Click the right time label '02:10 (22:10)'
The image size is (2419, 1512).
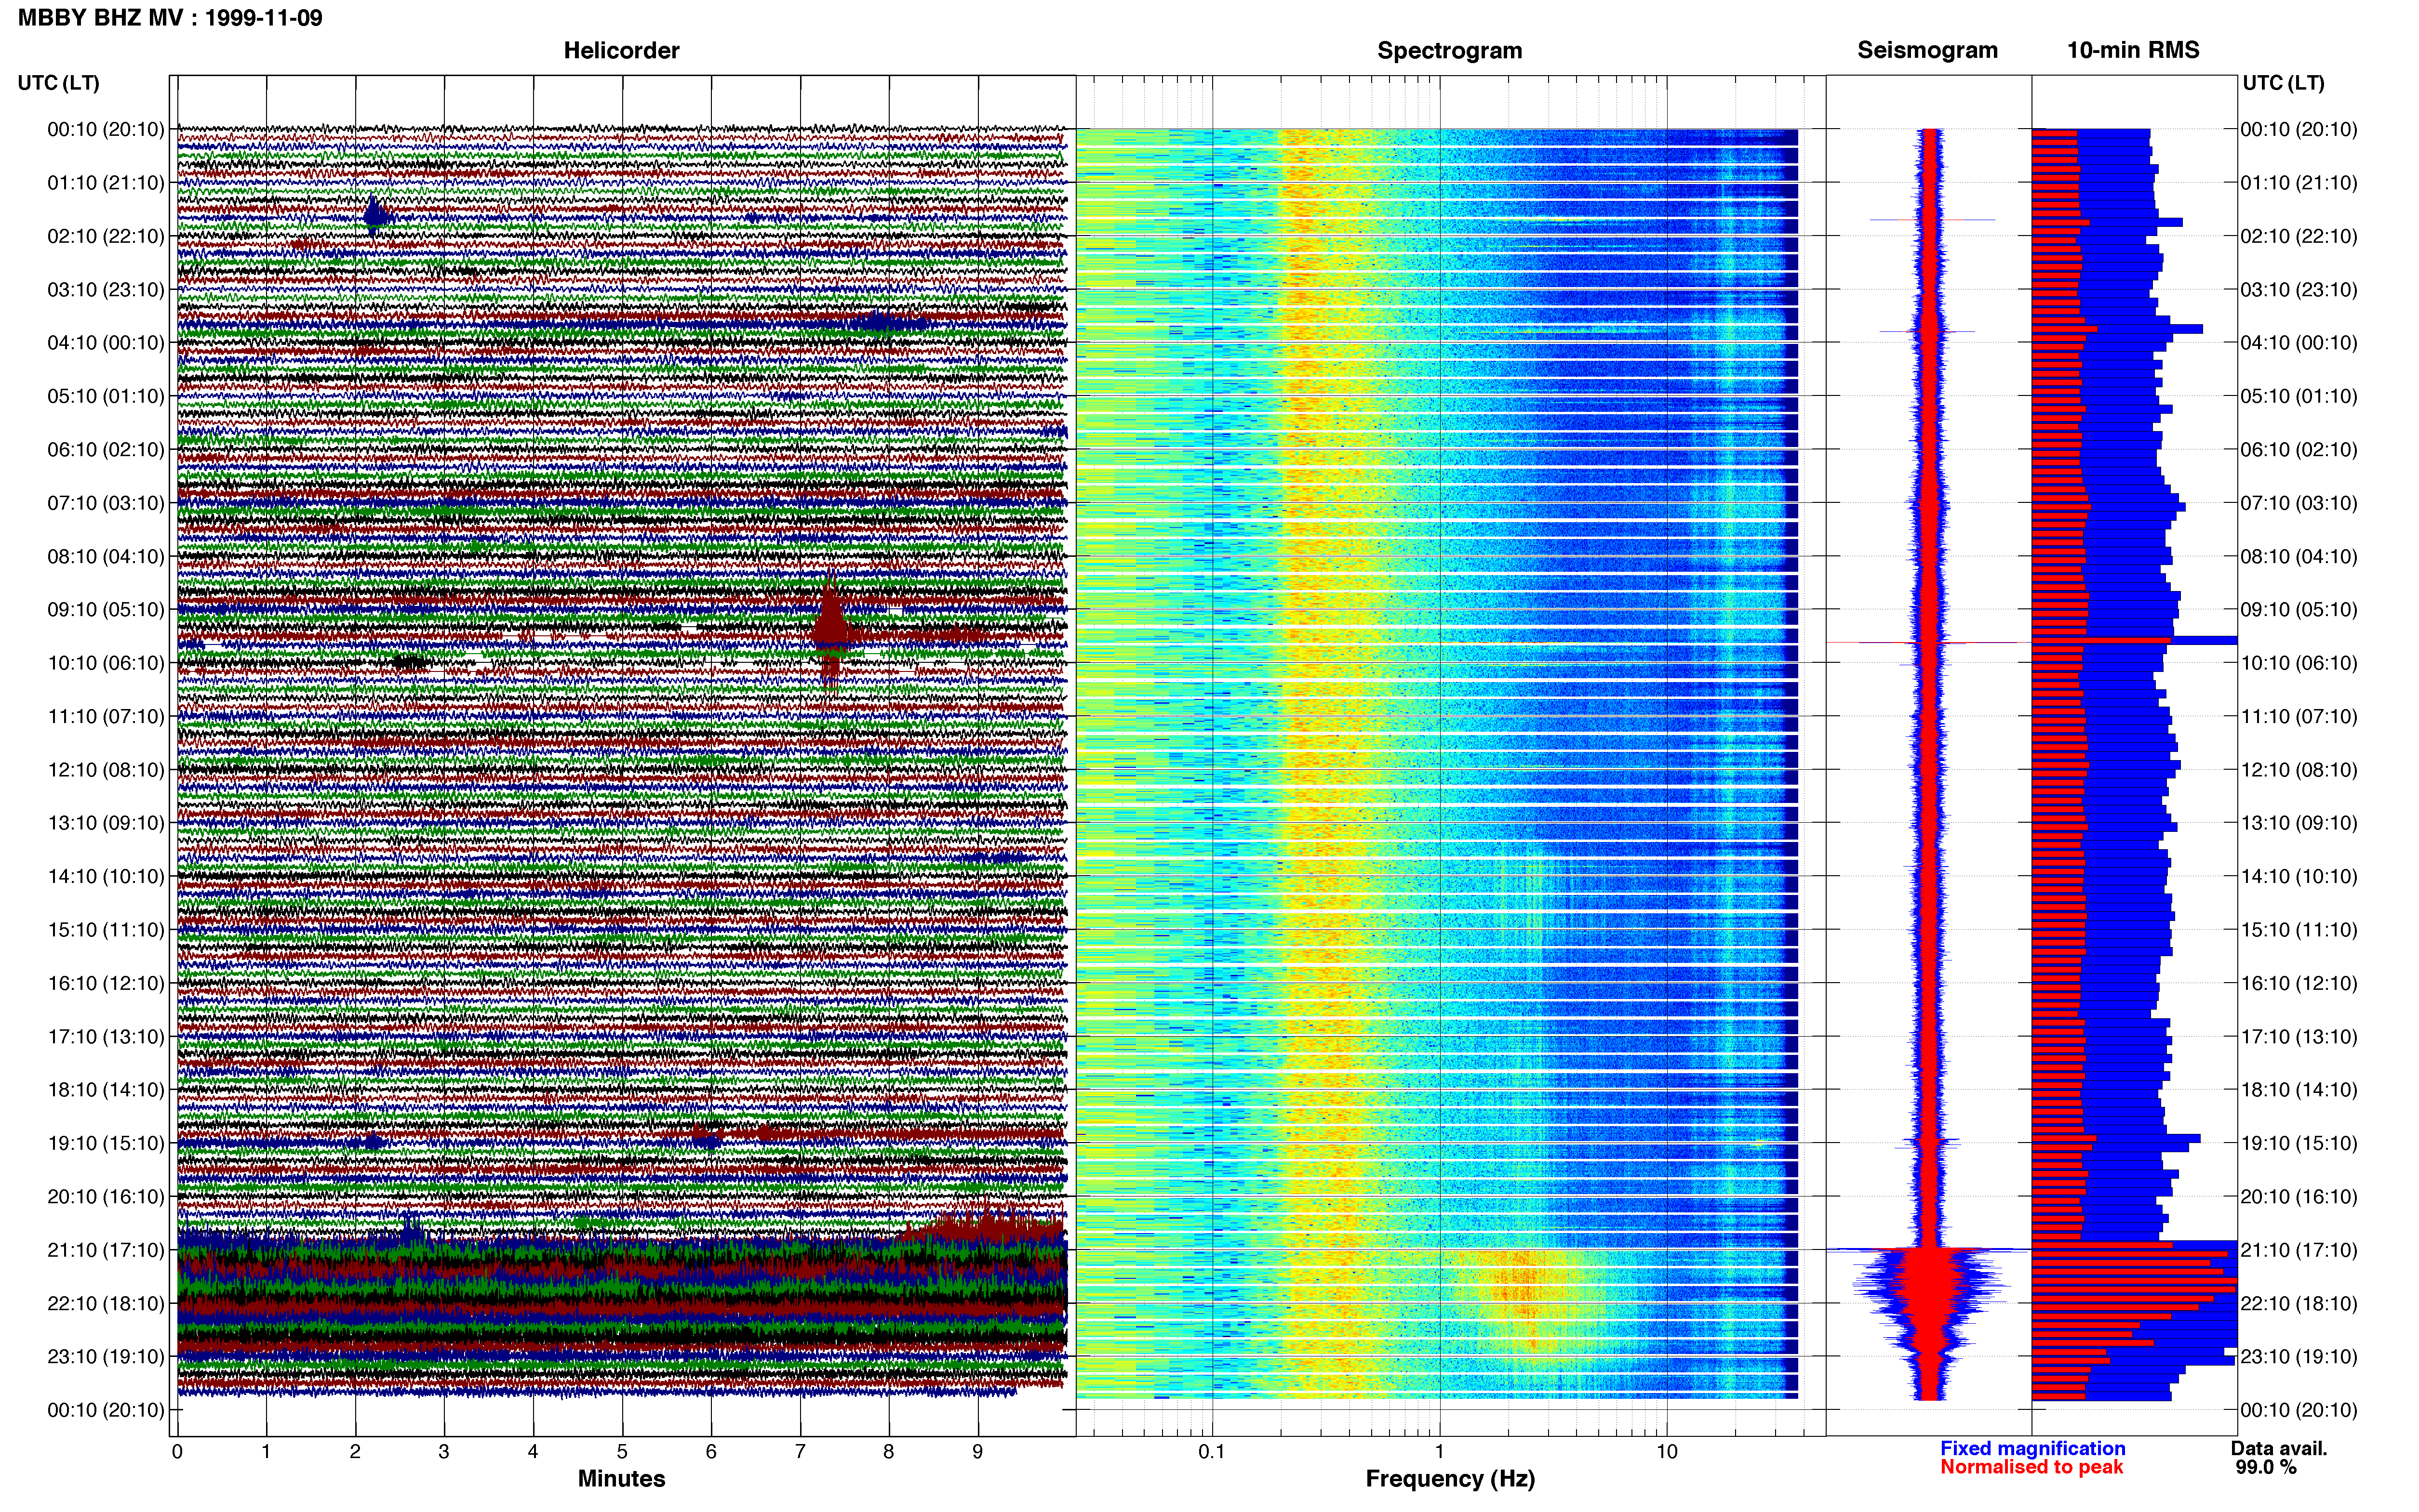point(2299,236)
